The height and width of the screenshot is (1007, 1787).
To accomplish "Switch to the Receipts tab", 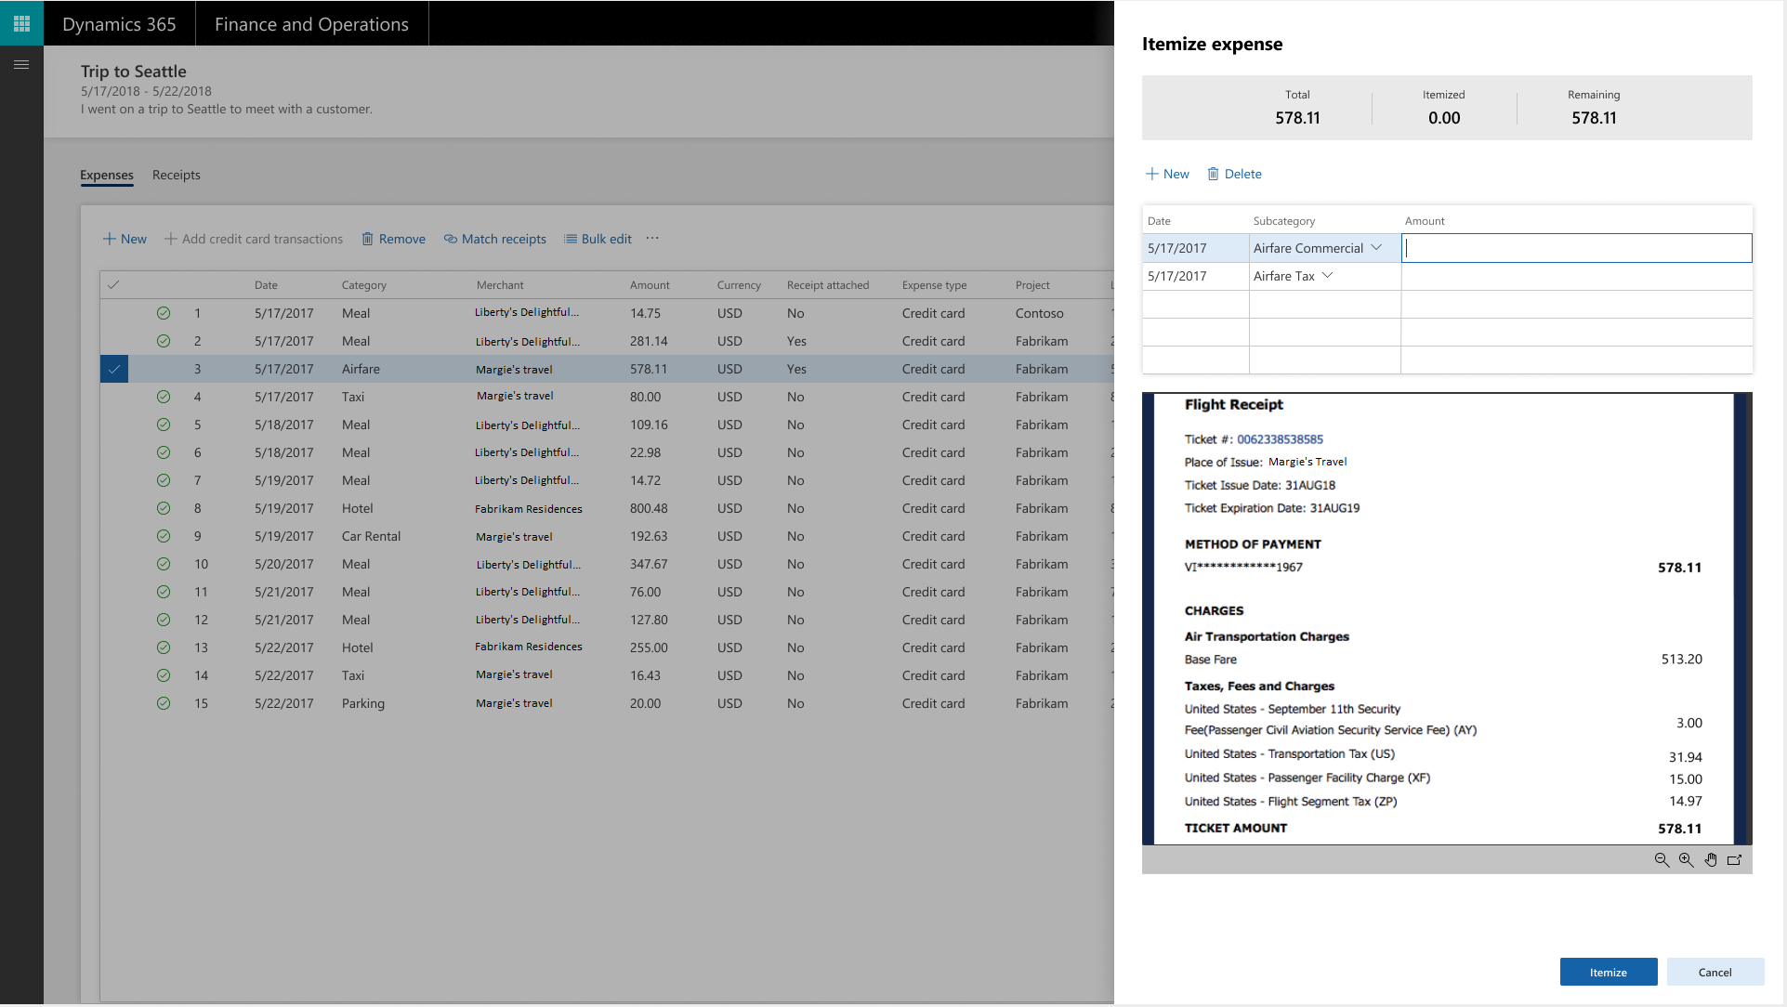I will click(x=176, y=174).
